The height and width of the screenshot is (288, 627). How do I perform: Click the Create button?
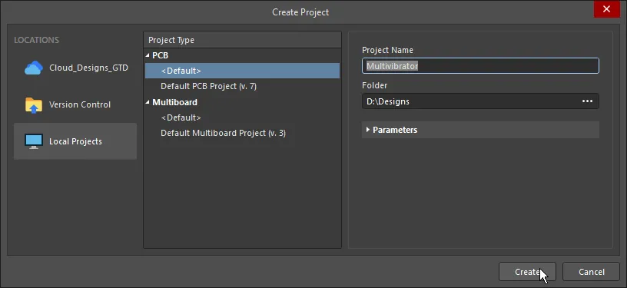point(527,272)
